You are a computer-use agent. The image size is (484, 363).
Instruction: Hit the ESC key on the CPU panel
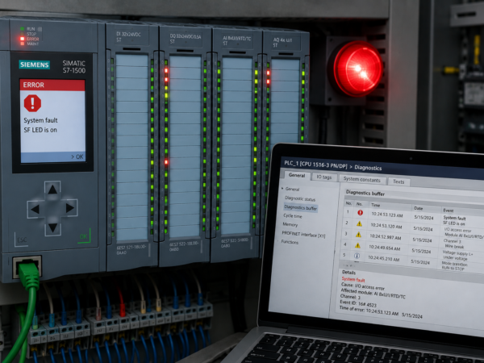coord(22,240)
